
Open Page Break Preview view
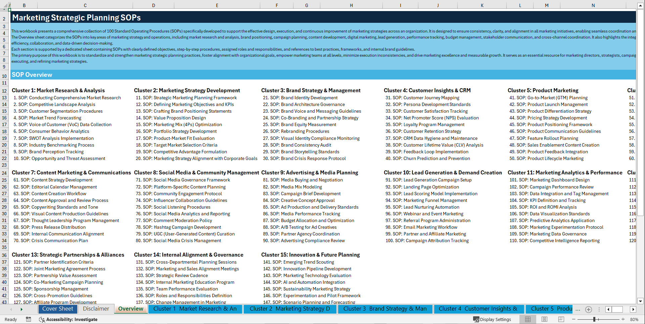[x=561, y=319]
